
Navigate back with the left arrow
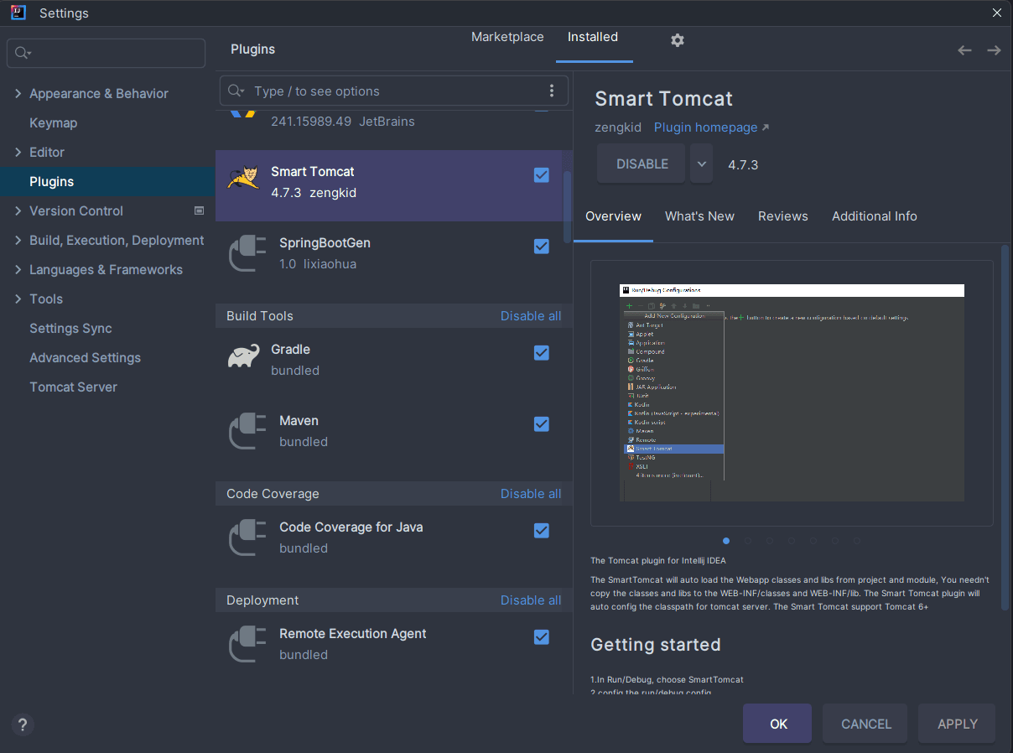[964, 50]
